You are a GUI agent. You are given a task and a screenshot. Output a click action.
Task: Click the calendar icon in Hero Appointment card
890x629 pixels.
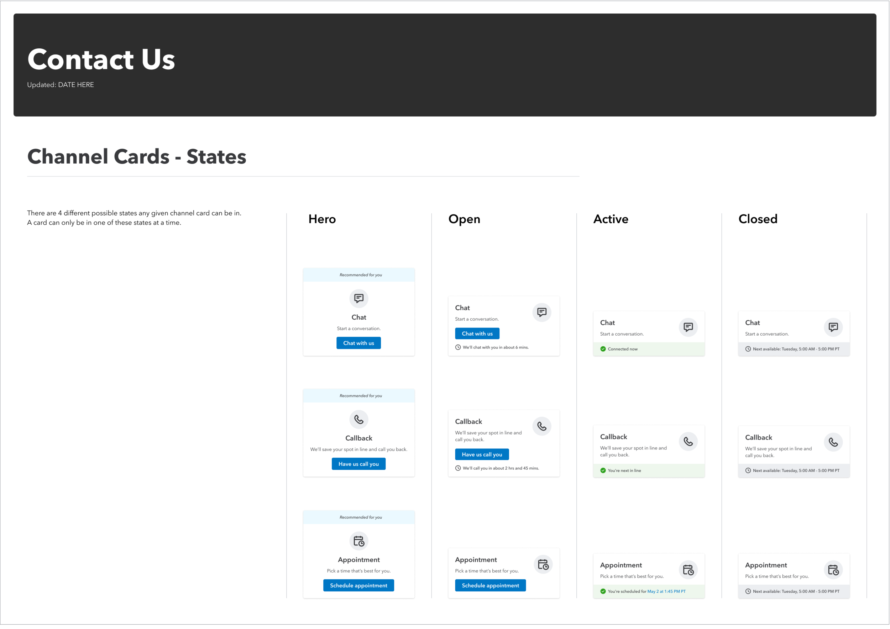pyautogui.click(x=359, y=541)
